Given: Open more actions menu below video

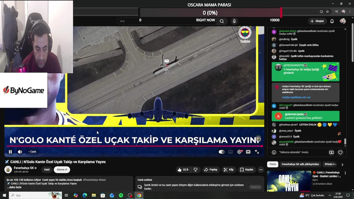Looking at the screenshot, I should (261, 170).
